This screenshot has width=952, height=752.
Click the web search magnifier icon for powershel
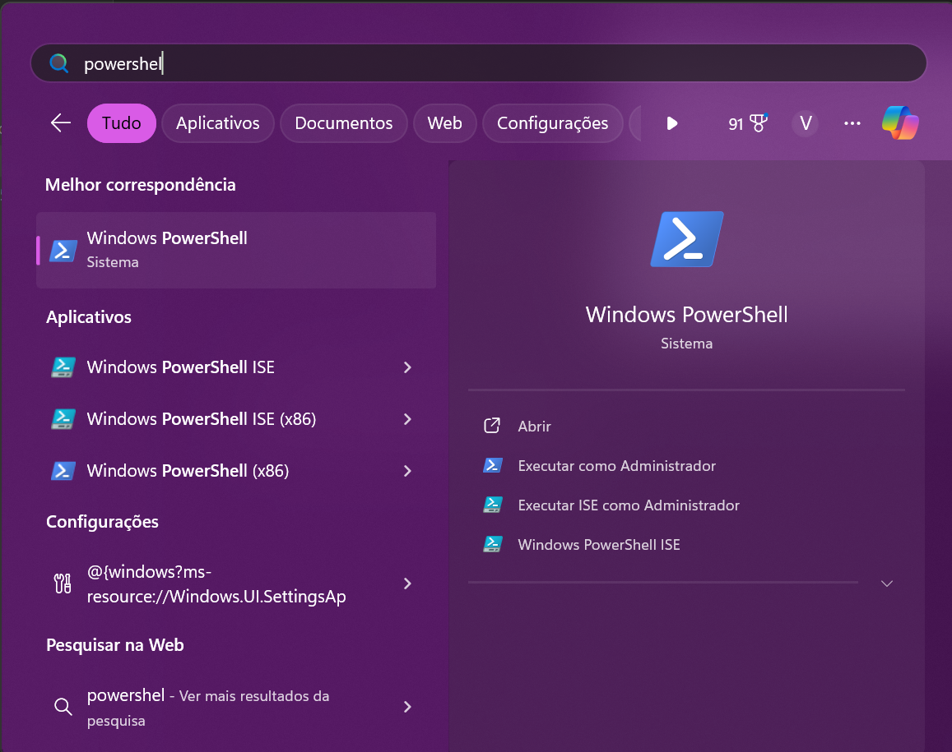[x=63, y=707]
